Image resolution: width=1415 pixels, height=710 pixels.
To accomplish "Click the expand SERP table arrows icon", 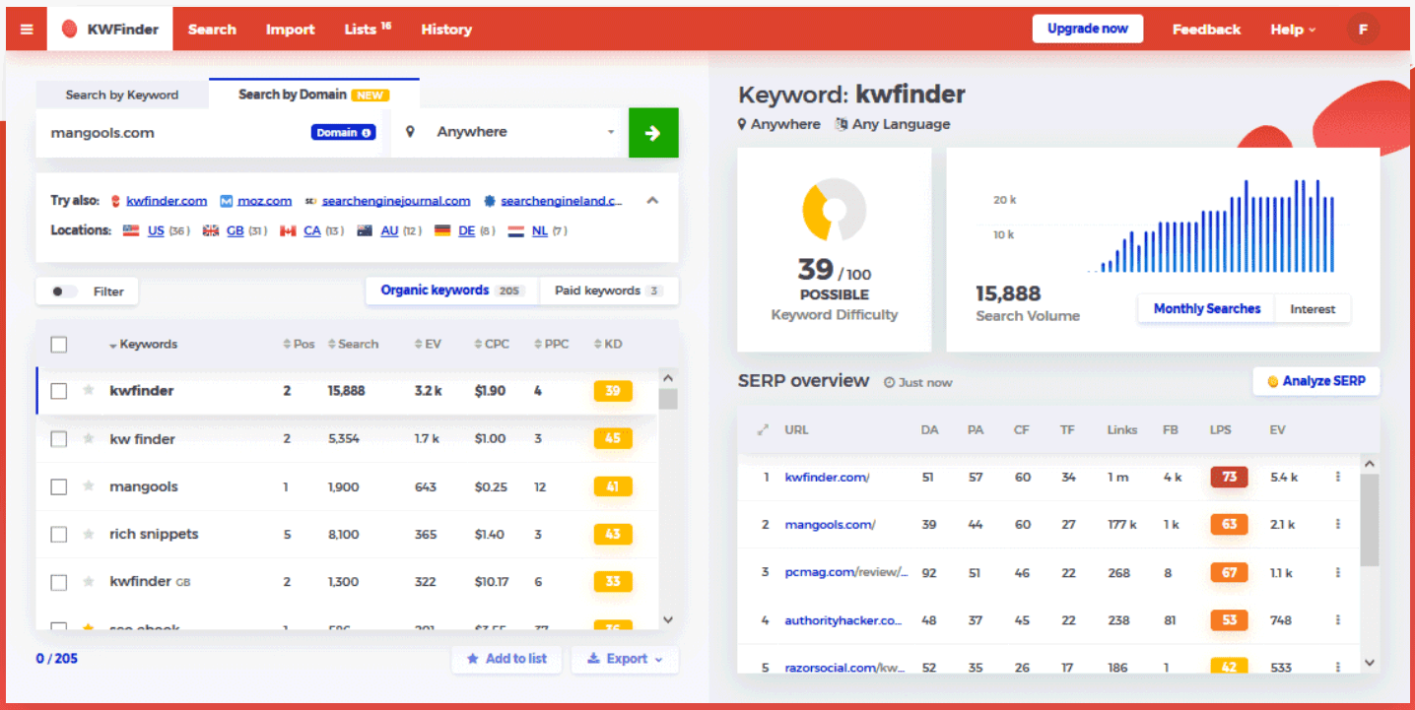I will (762, 430).
